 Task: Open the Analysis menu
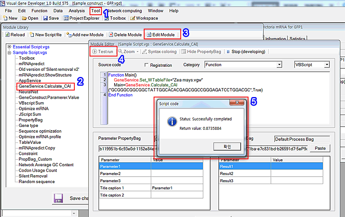point(77,11)
